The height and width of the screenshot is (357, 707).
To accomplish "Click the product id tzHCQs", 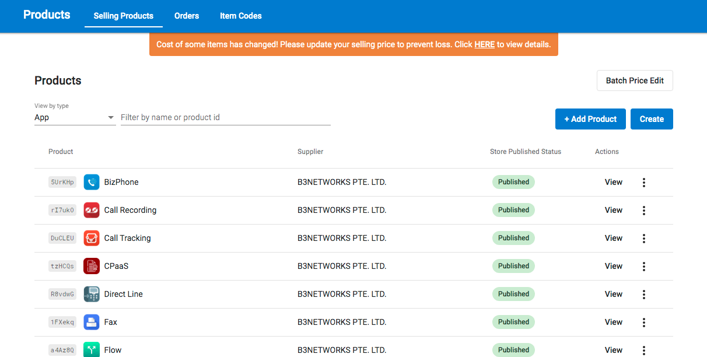I will click(x=62, y=266).
